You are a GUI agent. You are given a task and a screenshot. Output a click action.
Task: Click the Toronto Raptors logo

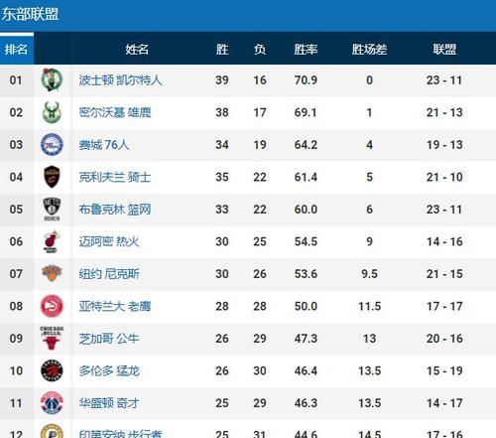(x=52, y=370)
